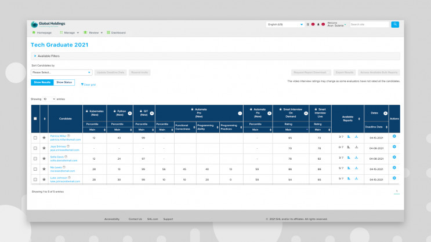
Task: Open the Support footer link
Action: tap(168, 219)
